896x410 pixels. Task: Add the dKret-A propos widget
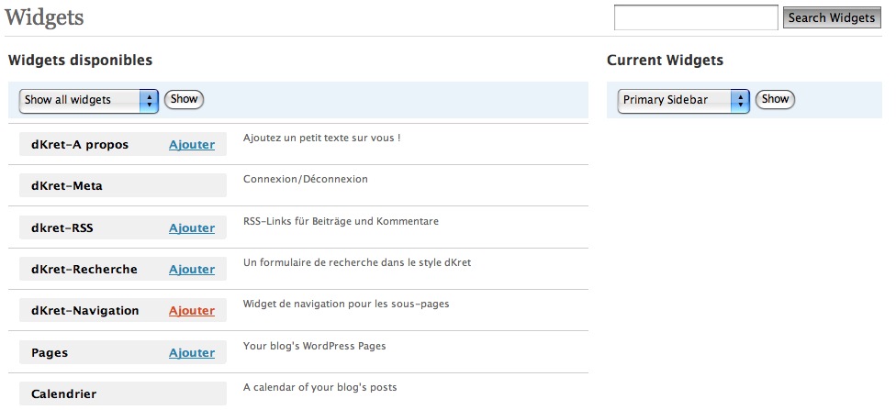point(192,145)
